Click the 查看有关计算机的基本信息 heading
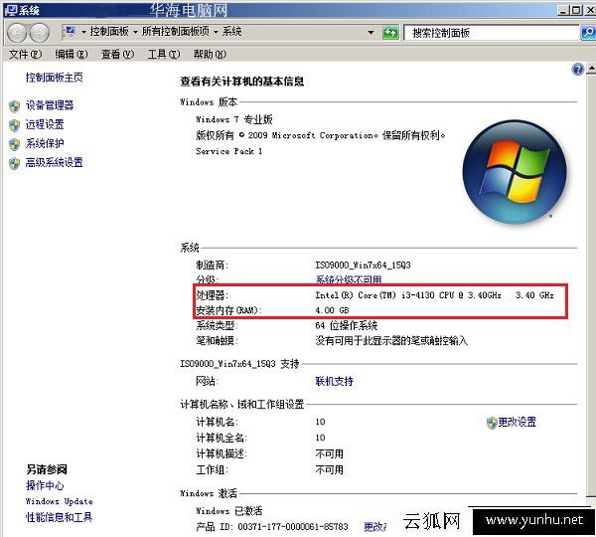Image resolution: width=596 pixels, height=537 pixels. tap(242, 82)
